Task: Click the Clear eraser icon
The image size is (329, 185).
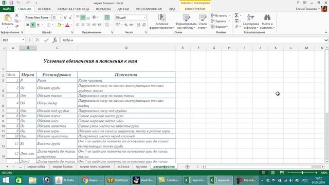Action: 236,27
